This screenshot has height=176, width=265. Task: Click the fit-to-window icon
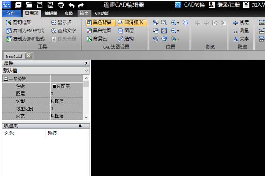(164, 30)
